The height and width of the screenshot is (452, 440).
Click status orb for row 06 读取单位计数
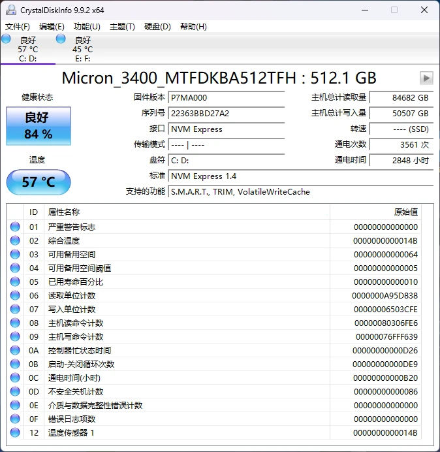click(15, 295)
